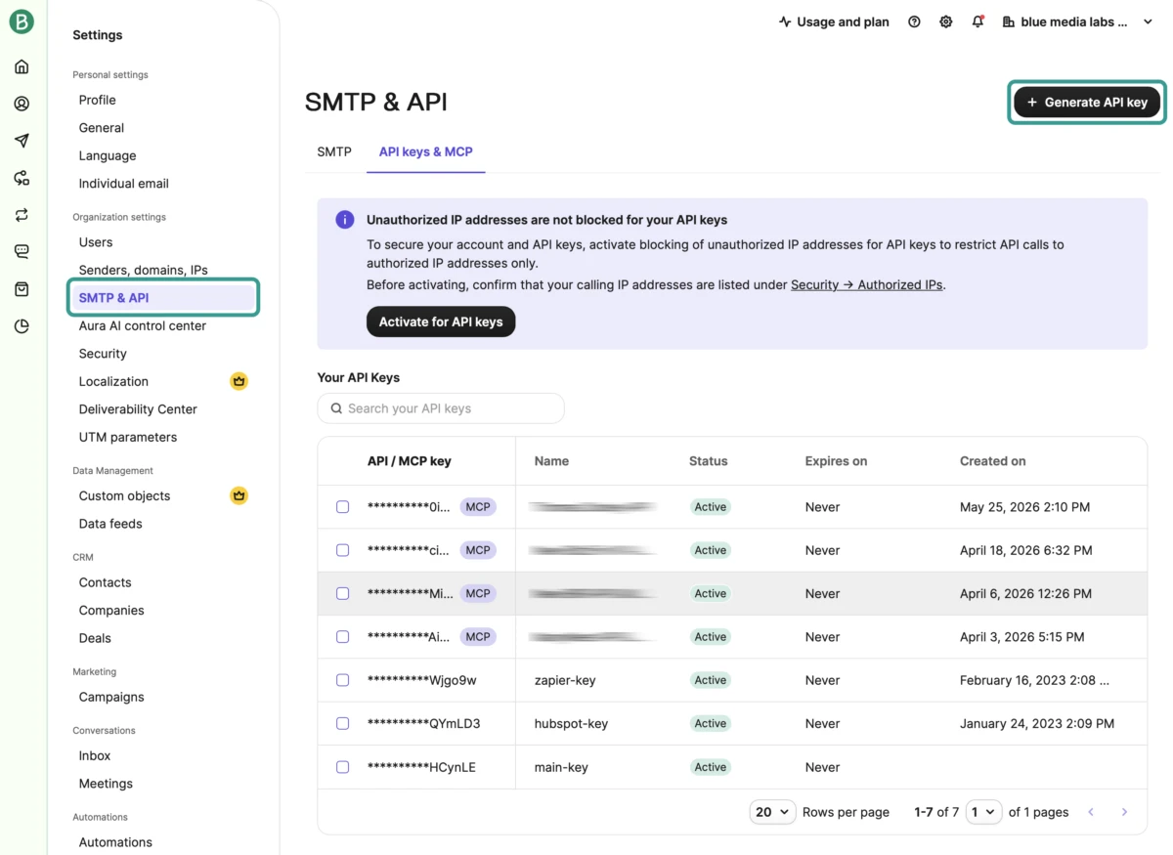Image resolution: width=1173 pixels, height=855 pixels.
Task: Tick the zapier-key row checkbox
Action: pyautogui.click(x=343, y=680)
